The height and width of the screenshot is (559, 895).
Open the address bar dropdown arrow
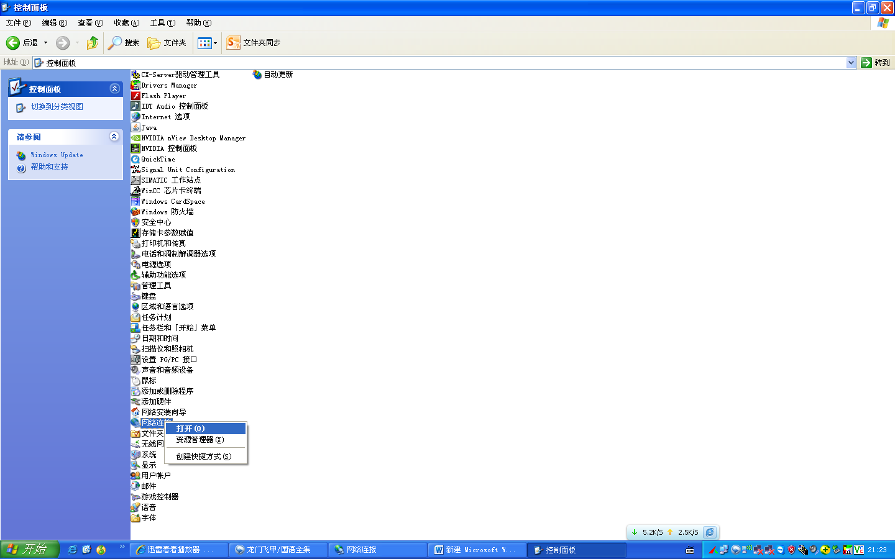pyautogui.click(x=851, y=63)
